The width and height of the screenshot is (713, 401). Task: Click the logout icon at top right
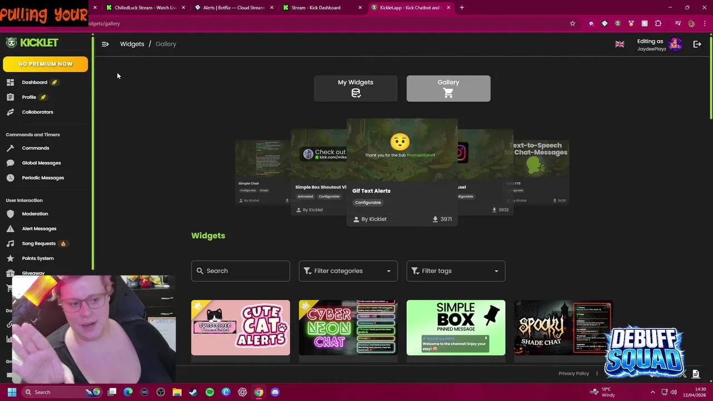(x=697, y=45)
